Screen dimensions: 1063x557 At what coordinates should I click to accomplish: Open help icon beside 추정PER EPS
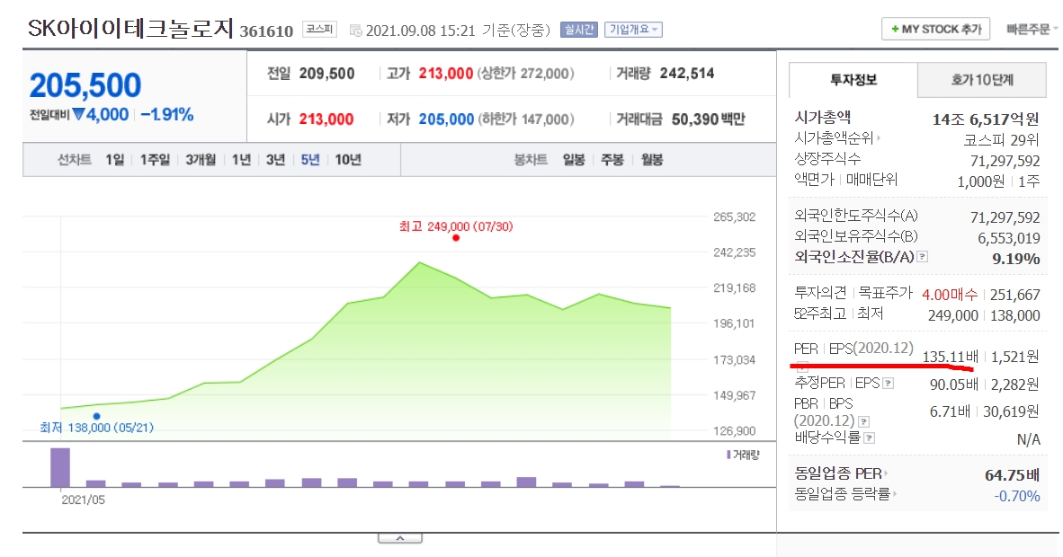889,384
